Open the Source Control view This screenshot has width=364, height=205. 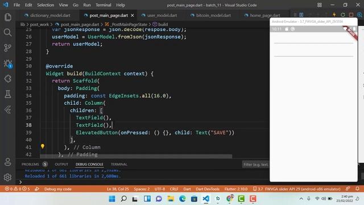point(7,48)
